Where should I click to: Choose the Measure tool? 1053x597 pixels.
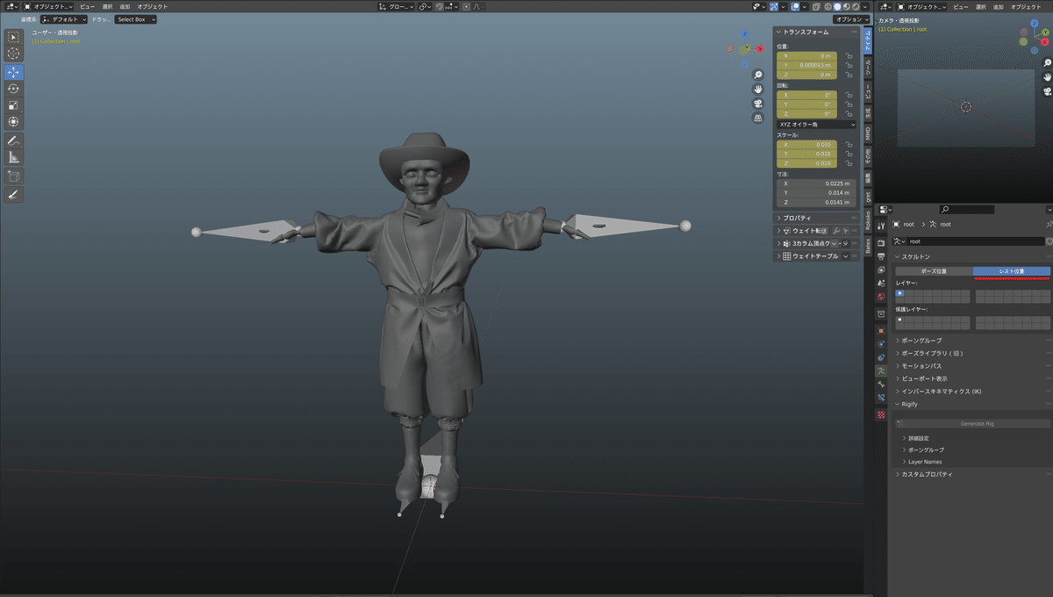13,156
